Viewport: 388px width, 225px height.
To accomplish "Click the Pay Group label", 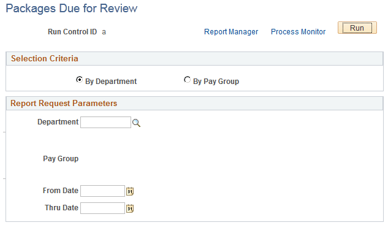I will pyautogui.click(x=61, y=159).
